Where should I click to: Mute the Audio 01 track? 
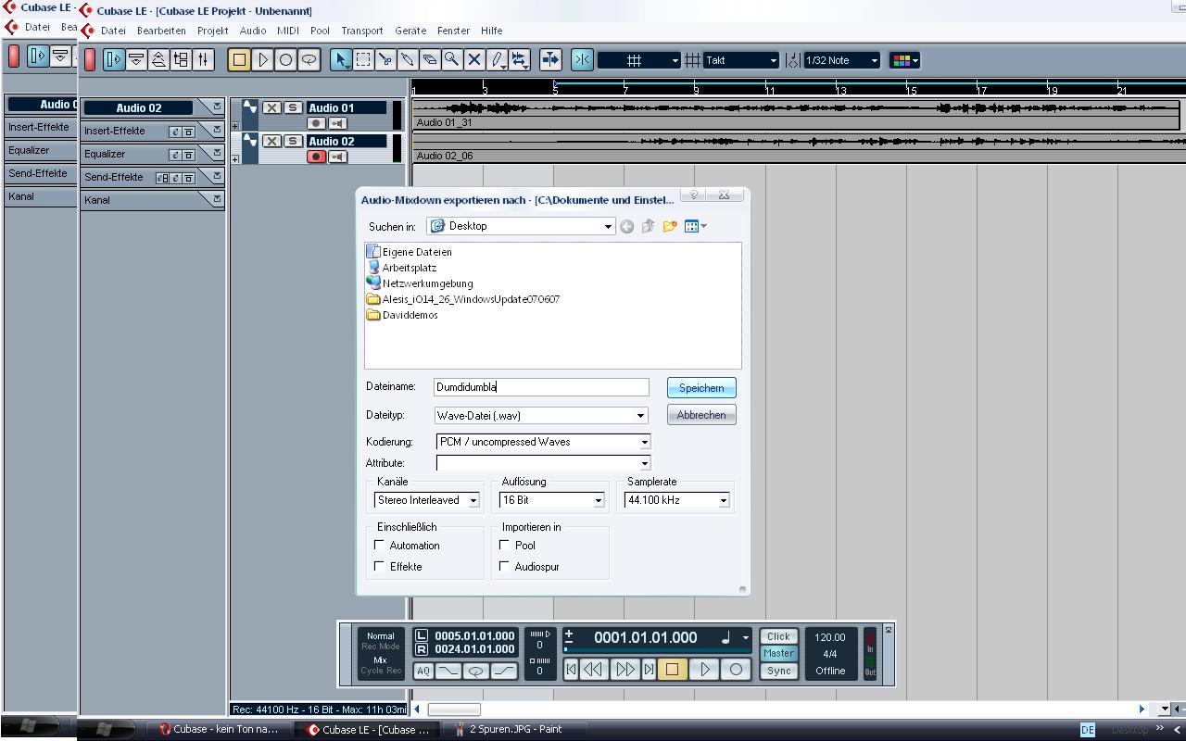point(271,107)
